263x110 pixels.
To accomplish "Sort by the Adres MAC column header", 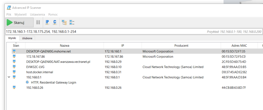I will click(x=239, y=46).
